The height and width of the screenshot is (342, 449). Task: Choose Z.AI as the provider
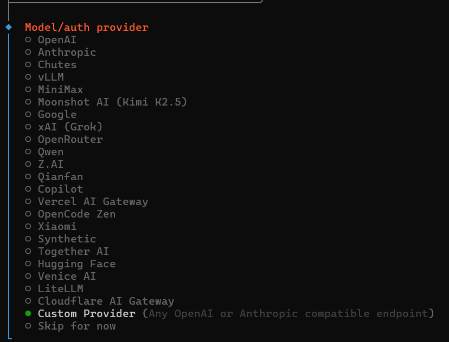click(x=50, y=164)
